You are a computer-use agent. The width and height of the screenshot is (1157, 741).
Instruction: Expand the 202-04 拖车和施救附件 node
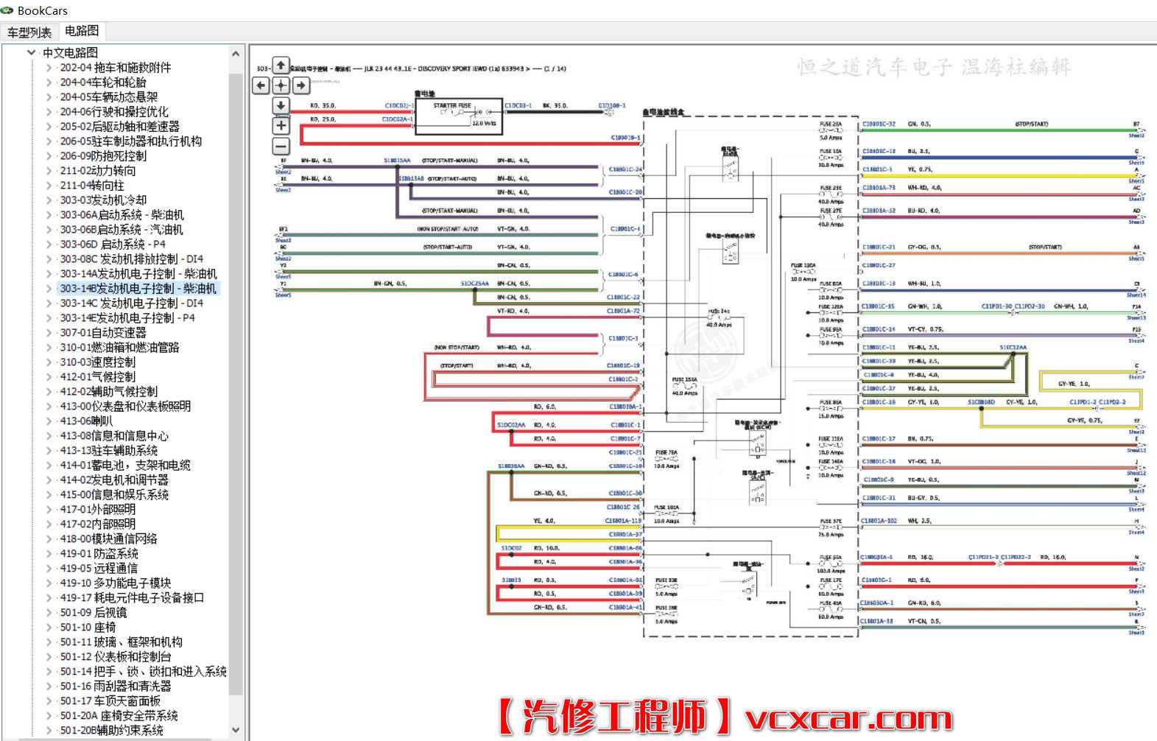[x=49, y=68]
